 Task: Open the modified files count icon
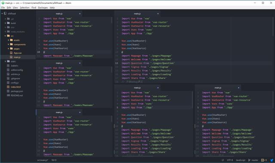[264, 160]
